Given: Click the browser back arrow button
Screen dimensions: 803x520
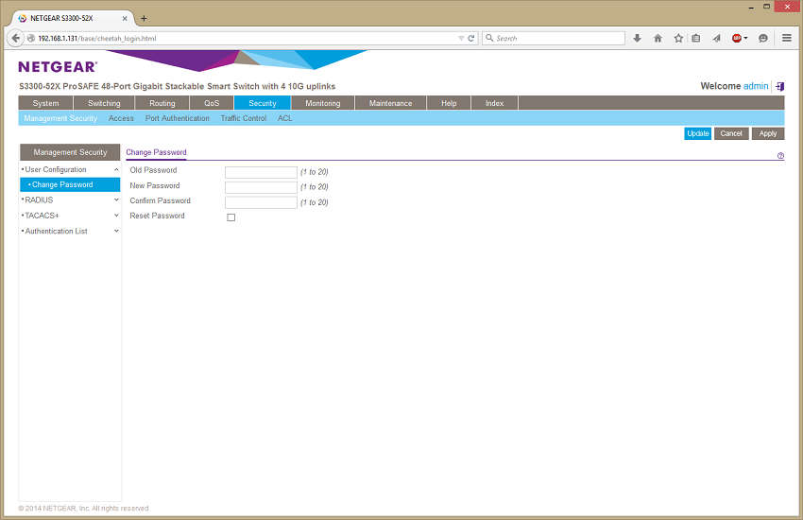Looking at the screenshot, I should pos(15,38).
